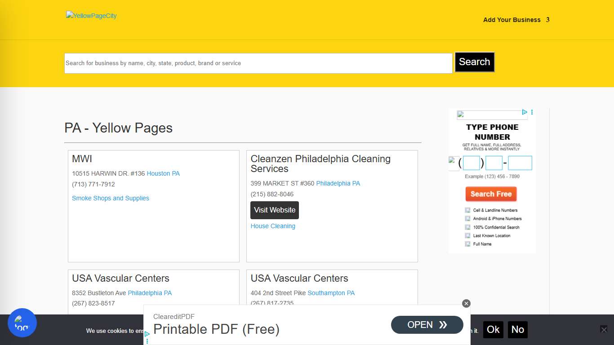This screenshot has height=345, width=614.
Task: Open Add Your Business menu item
Action: click(512, 20)
